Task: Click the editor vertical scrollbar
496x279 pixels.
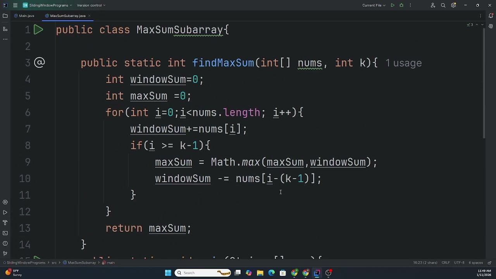Action: [x=484, y=83]
